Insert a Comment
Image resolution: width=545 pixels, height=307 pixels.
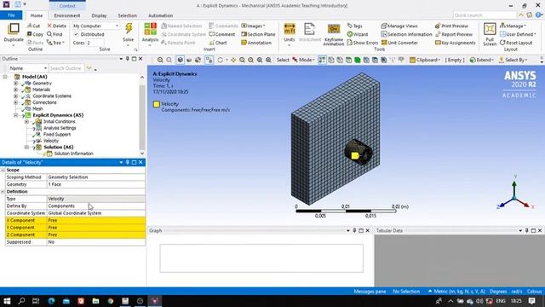point(222,34)
